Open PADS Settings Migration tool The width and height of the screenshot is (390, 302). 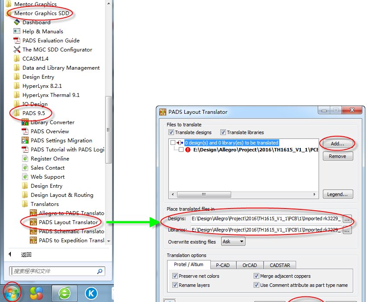pyautogui.click(x=61, y=141)
